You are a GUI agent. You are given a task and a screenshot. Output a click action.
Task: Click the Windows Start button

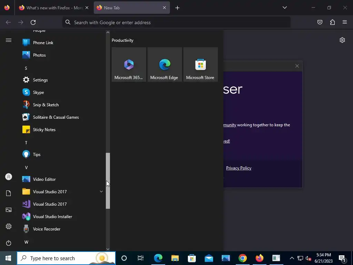tap(8, 258)
